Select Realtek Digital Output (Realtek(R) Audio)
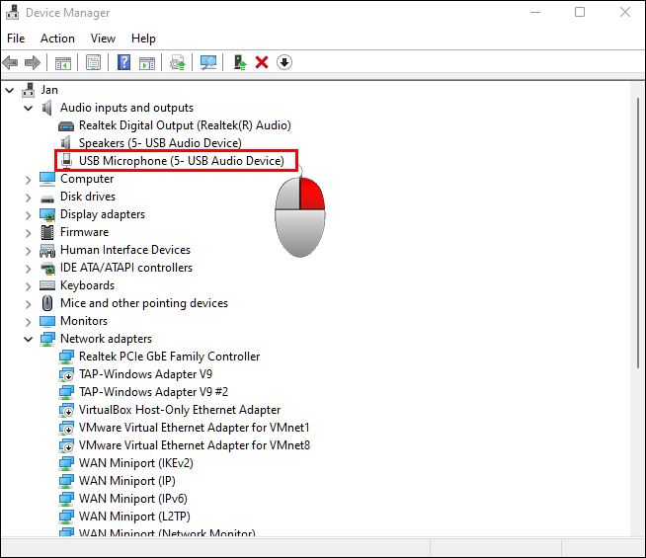Screen dimensions: 646x558 tap(185, 125)
